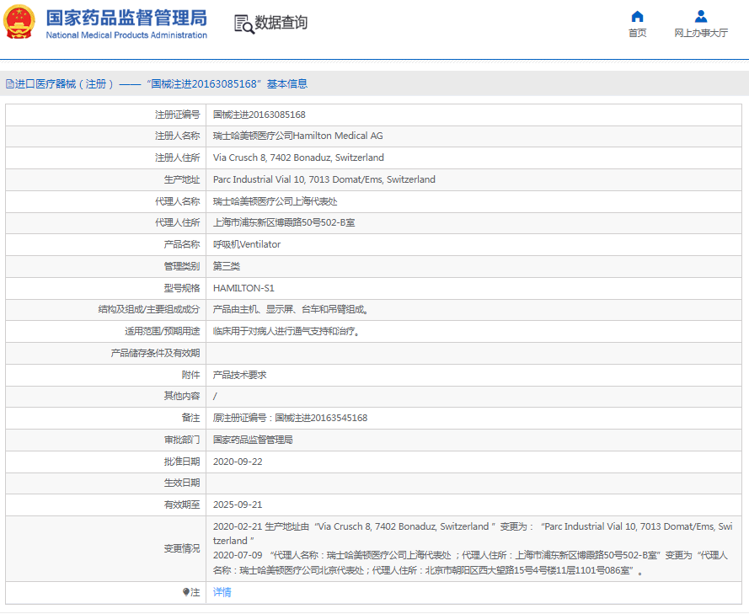Select 瑞士哈美顿医疗公司上海代表处 in 代理人名称 row

coord(276,201)
